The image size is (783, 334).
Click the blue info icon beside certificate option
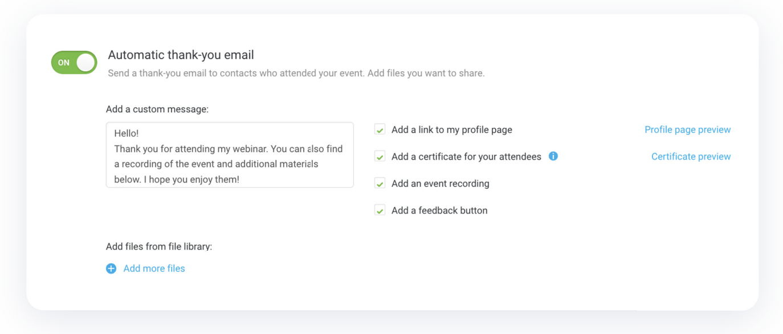coord(553,156)
